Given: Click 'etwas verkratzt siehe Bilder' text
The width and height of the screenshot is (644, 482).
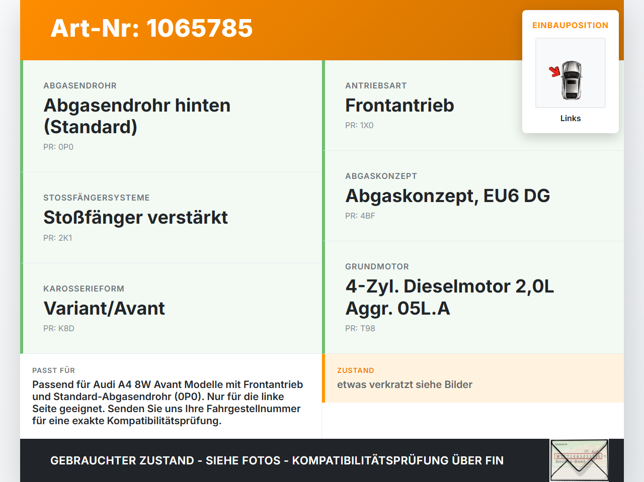Looking at the screenshot, I should click(405, 384).
